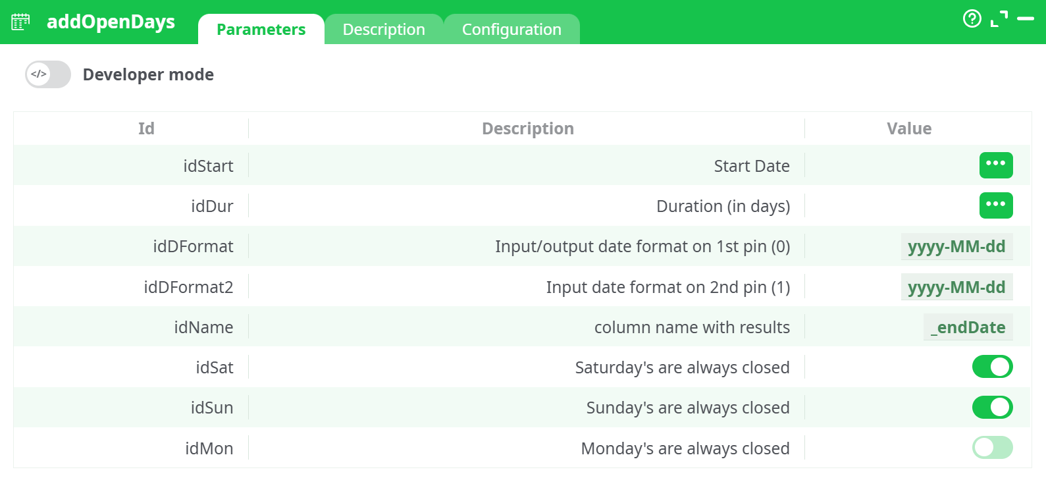Click the _endDate column name field
Viewport: 1046px width, 480px height.
(x=968, y=327)
